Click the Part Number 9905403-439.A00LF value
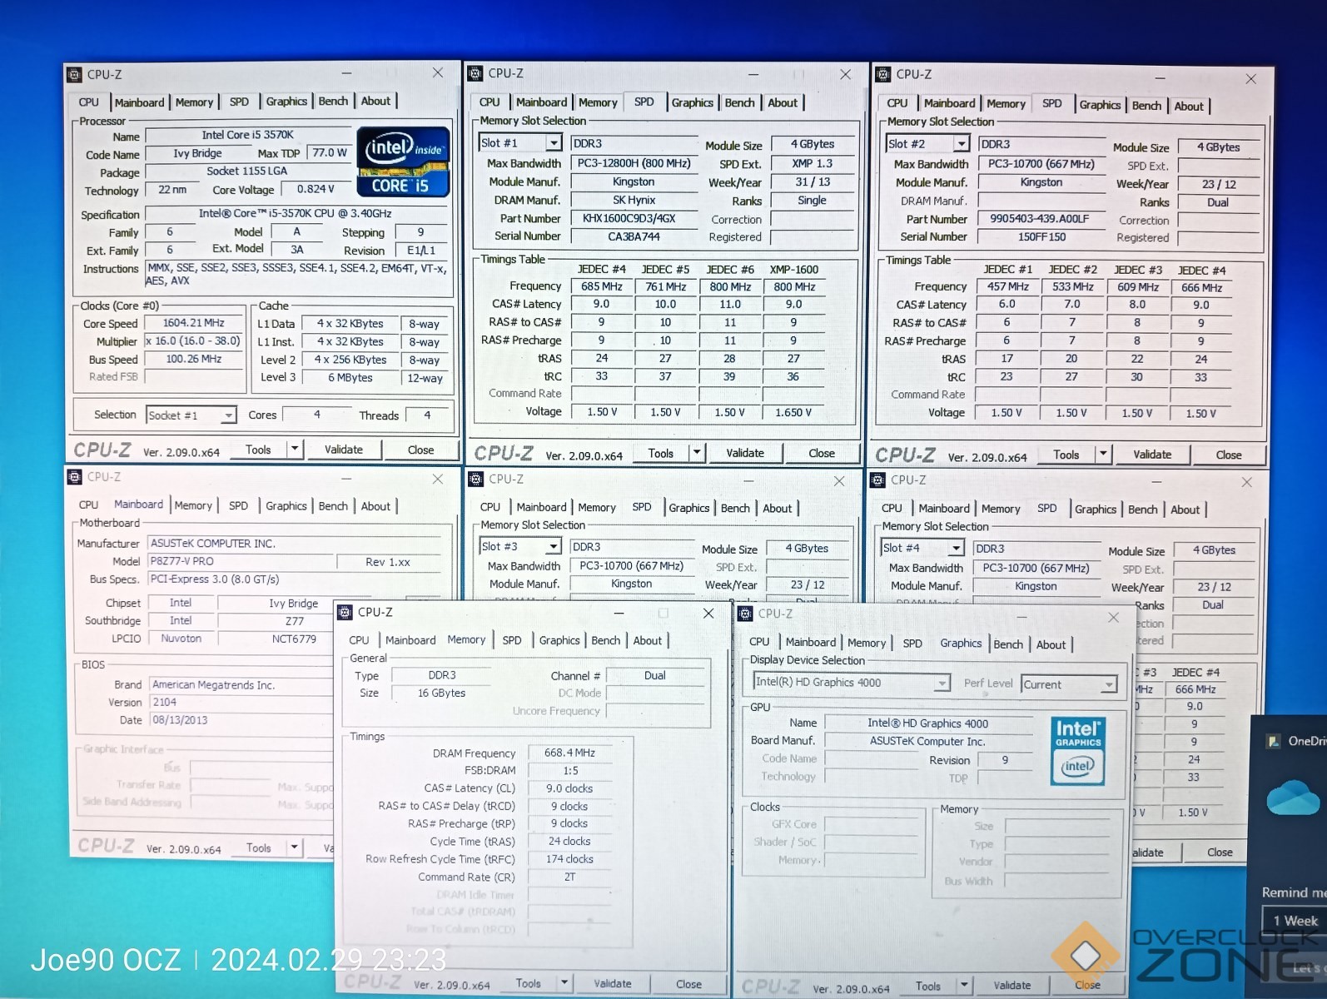This screenshot has width=1327, height=999. point(1040,219)
